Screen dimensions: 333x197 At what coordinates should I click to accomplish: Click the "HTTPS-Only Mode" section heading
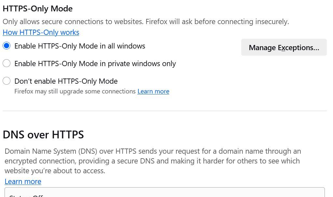click(37, 8)
